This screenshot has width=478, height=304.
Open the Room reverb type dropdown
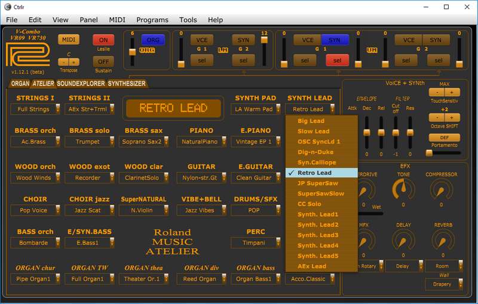pyautogui.click(x=444, y=266)
